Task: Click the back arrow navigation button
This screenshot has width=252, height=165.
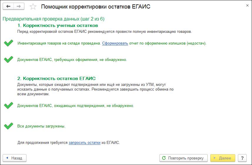Action: [8, 6]
